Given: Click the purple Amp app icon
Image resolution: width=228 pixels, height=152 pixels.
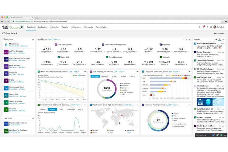Looking at the screenshot, I should tap(6, 52).
